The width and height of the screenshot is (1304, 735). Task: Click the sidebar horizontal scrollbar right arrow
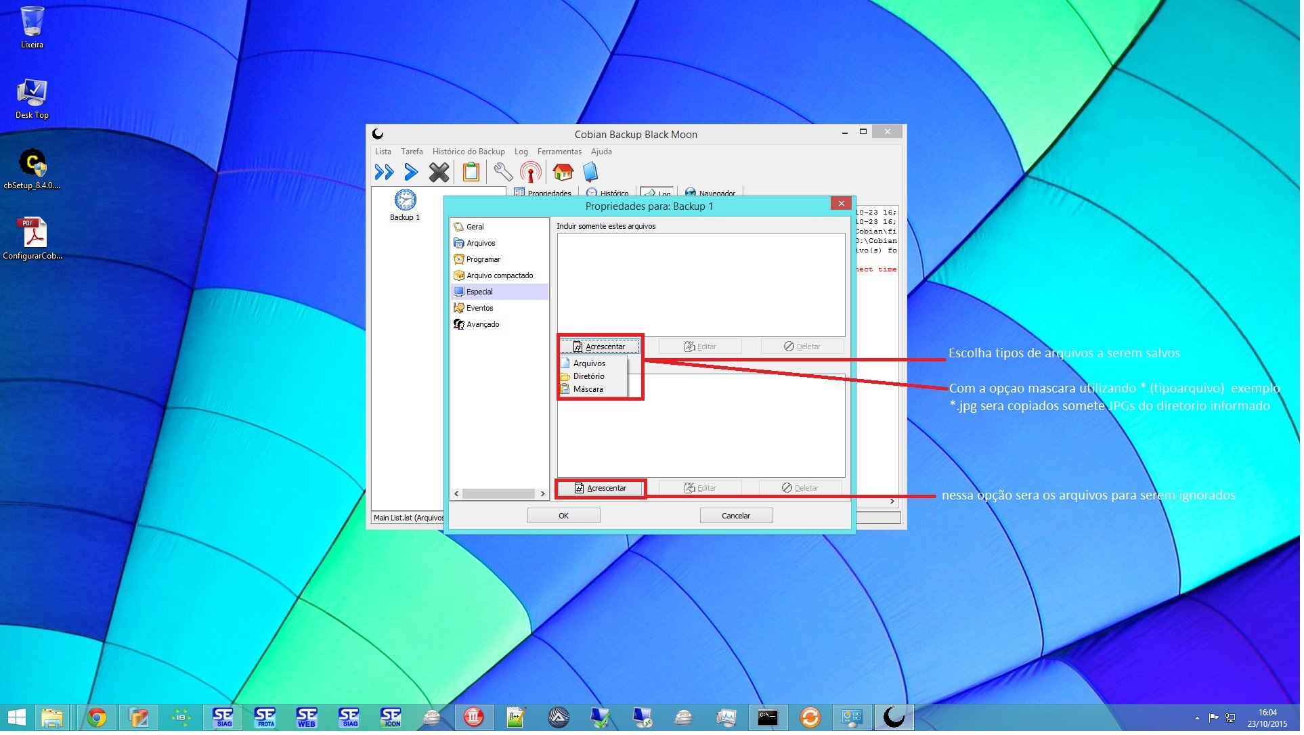pos(544,495)
